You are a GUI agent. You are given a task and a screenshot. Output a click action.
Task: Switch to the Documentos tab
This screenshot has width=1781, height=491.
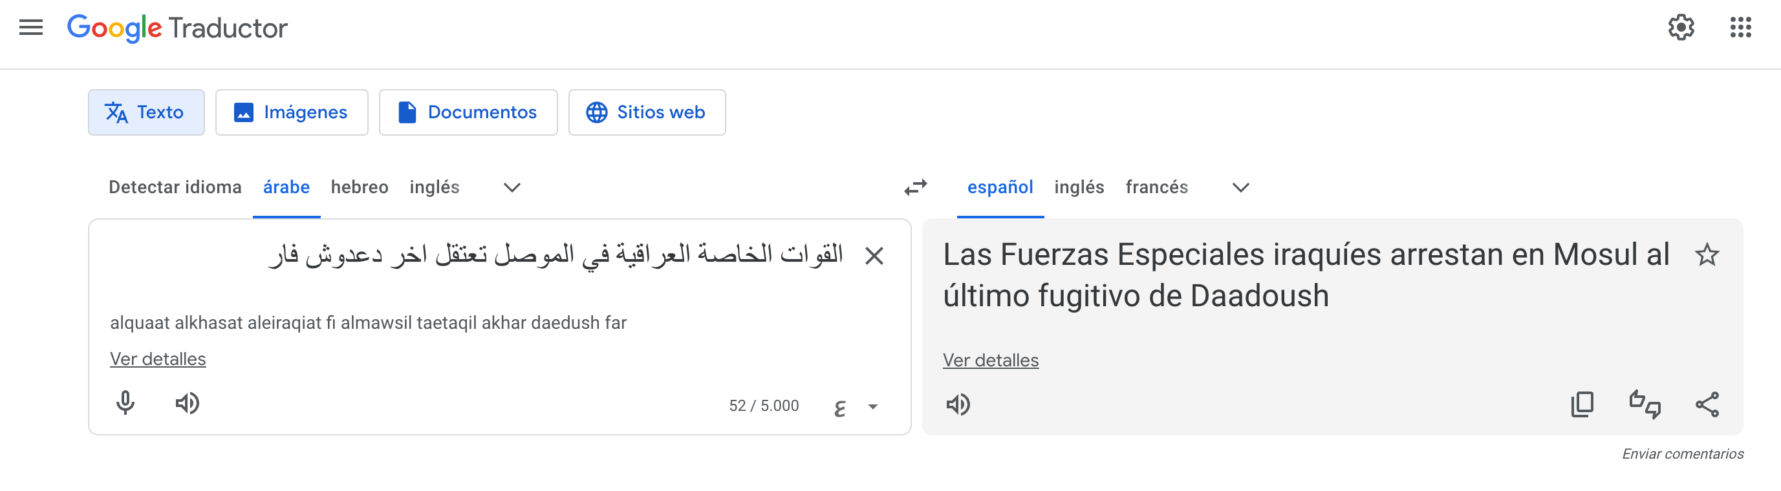click(x=468, y=112)
